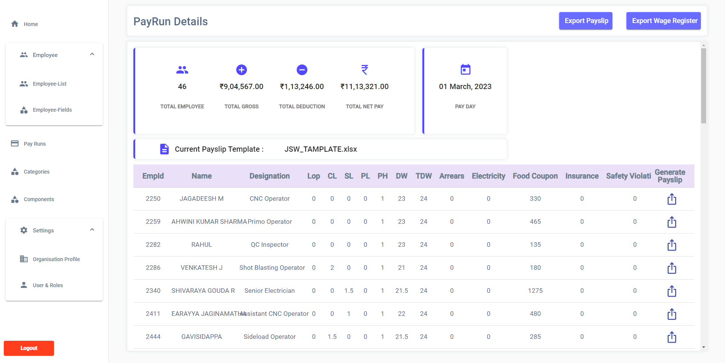The width and height of the screenshot is (725, 363).
Task: Open Employee-List in sidebar
Action: (49, 84)
